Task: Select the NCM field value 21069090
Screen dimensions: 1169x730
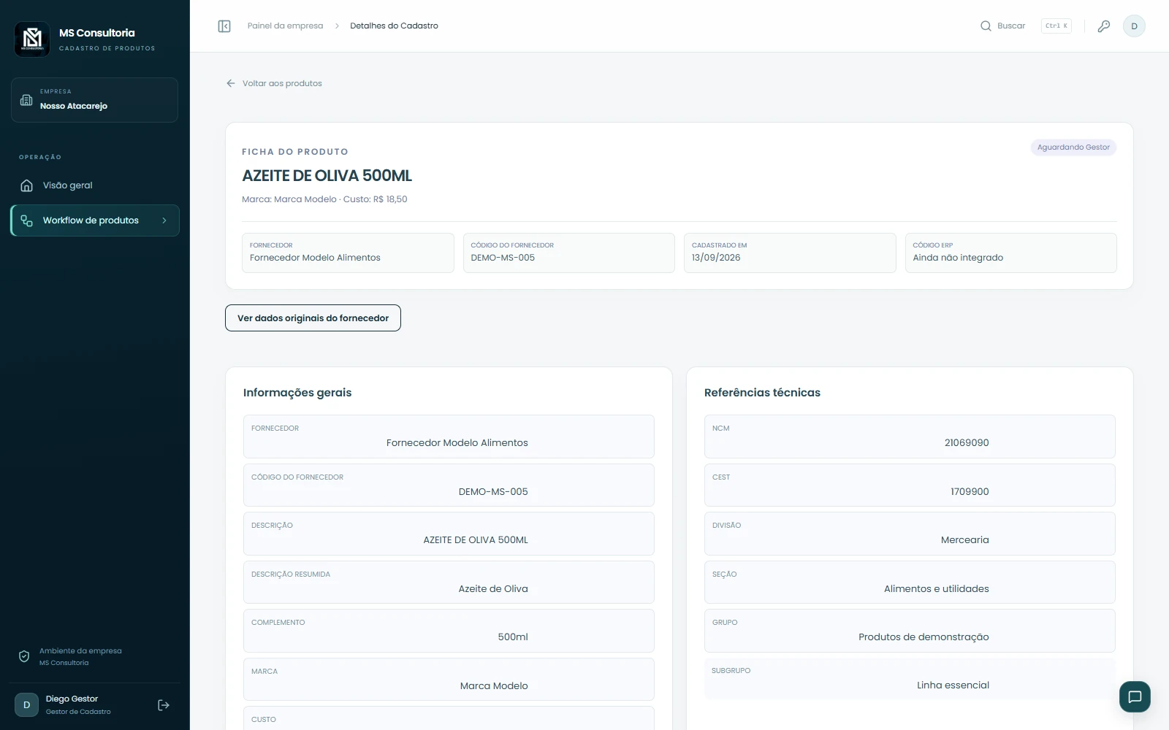Action: coord(966,443)
